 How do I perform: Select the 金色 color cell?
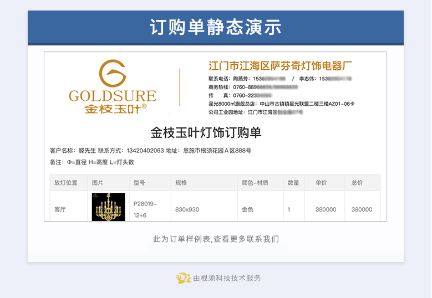coord(260,207)
